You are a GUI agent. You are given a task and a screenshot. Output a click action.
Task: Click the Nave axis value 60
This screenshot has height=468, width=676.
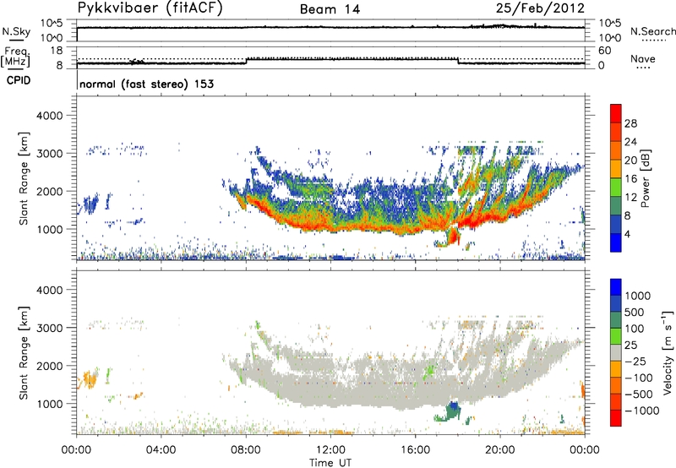click(604, 51)
